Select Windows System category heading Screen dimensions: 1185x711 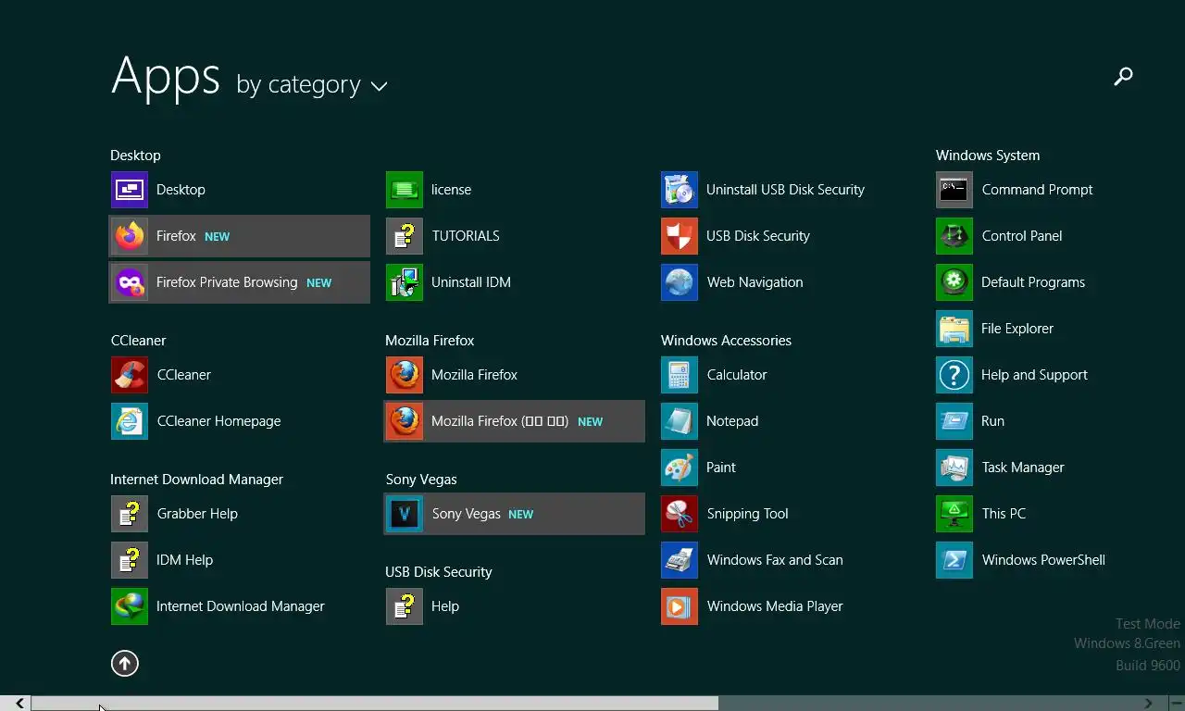[x=988, y=156]
